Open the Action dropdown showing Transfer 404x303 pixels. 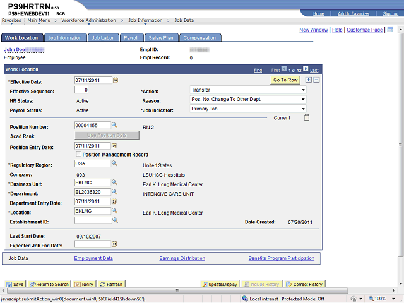click(x=248, y=90)
